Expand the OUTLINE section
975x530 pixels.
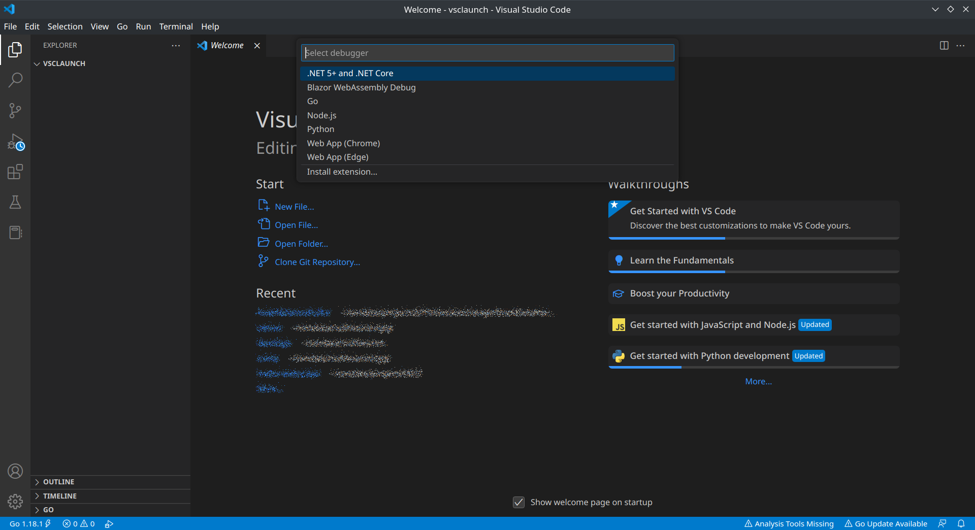(x=59, y=482)
